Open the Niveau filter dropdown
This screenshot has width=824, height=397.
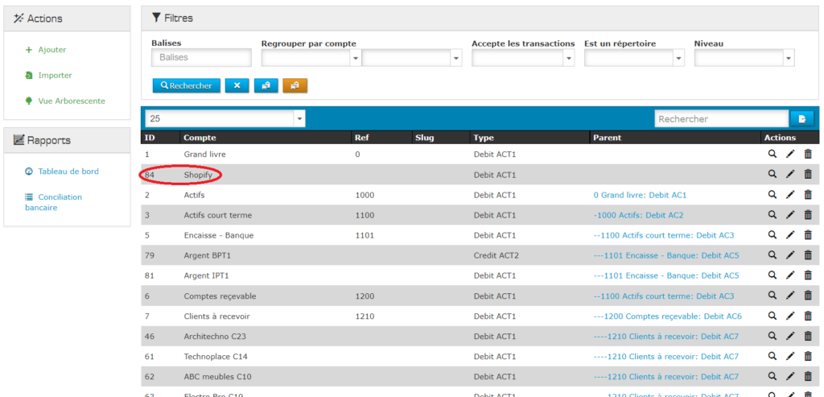[744, 58]
